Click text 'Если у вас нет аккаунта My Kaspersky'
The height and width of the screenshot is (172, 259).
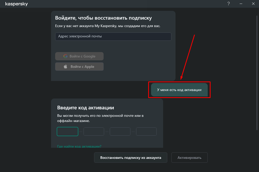[x=86, y=26]
